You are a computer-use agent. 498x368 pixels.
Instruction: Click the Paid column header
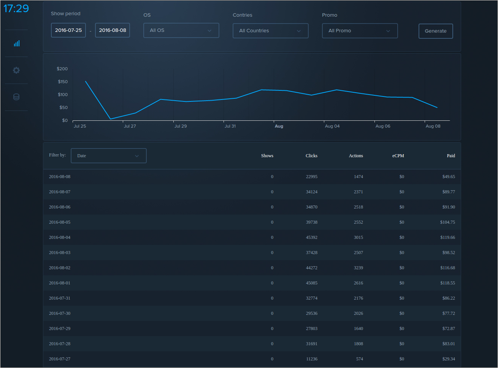tap(451, 156)
